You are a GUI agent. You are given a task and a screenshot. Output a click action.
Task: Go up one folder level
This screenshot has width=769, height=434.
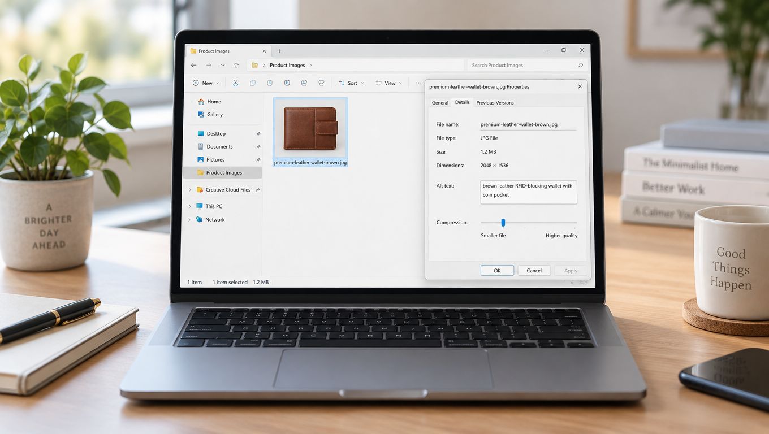(x=236, y=66)
